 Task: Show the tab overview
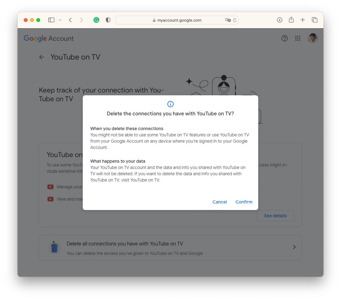click(x=314, y=20)
